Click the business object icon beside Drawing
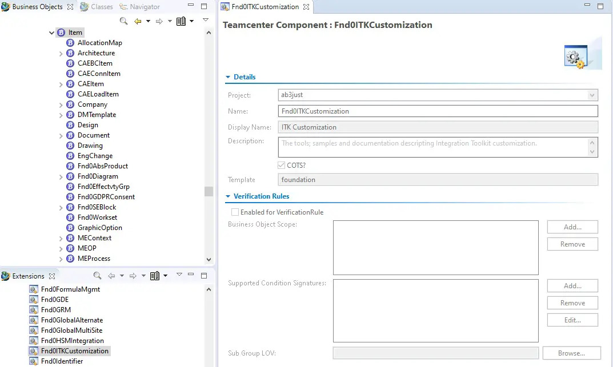Screen dimensions: 613x367 click(x=70, y=145)
